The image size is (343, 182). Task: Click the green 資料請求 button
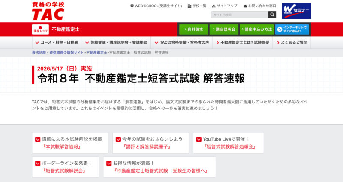tap(193, 29)
